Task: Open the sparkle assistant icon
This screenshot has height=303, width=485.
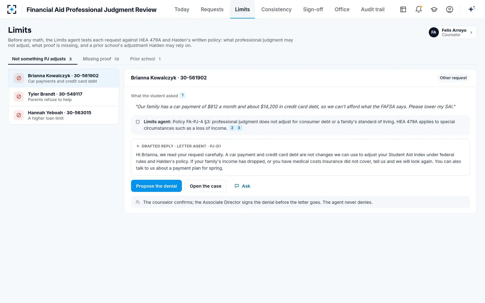Action: (472, 9)
